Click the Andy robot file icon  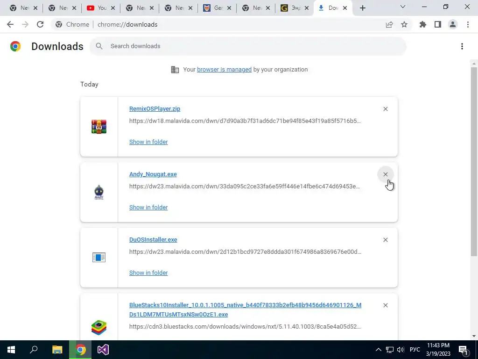pyautogui.click(x=99, y=192)
